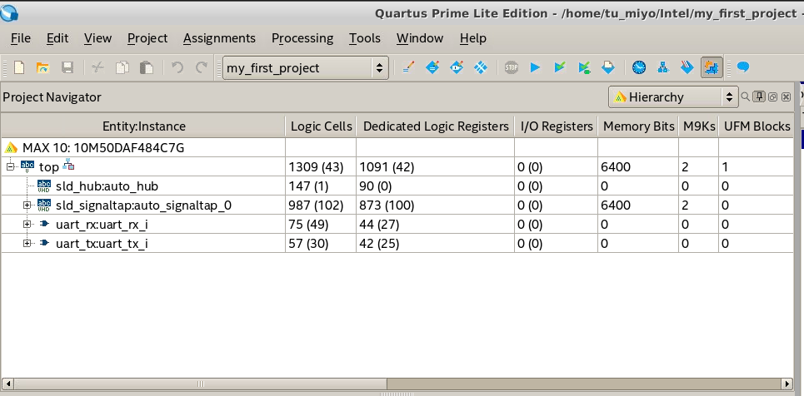The image size is (804, 396).
Task: Open the Assignments menu
Action: [x=219, y=38]
